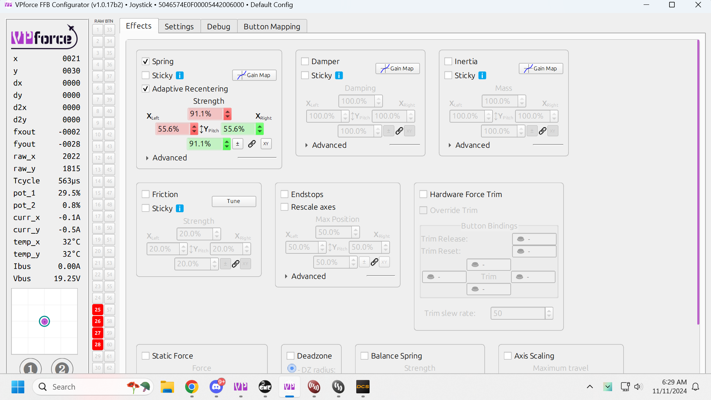Expand Spring Advanced section
711x400 pixels.
pos(169,158)
